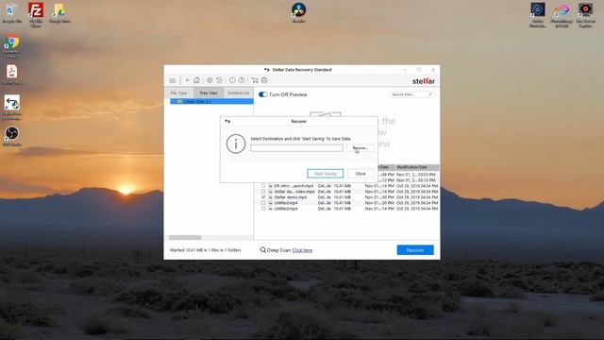Go back with the arrow toolbar icon
Image resolution: width=604 pixels, height=340 pixels.
(x=188, y=80)
